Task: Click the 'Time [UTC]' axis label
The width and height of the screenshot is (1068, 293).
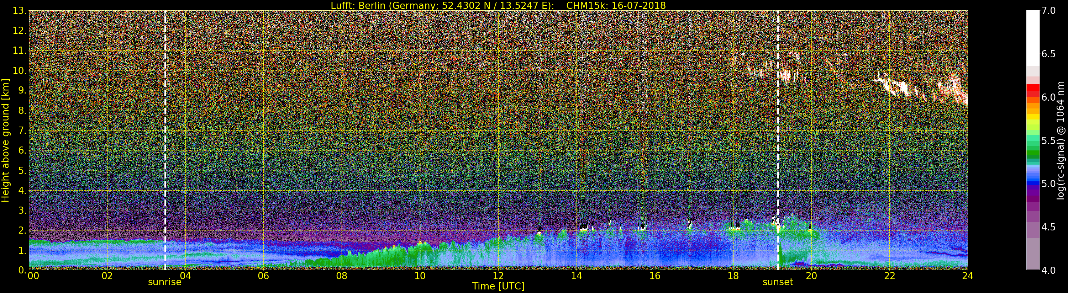Action: click(498, 286)
